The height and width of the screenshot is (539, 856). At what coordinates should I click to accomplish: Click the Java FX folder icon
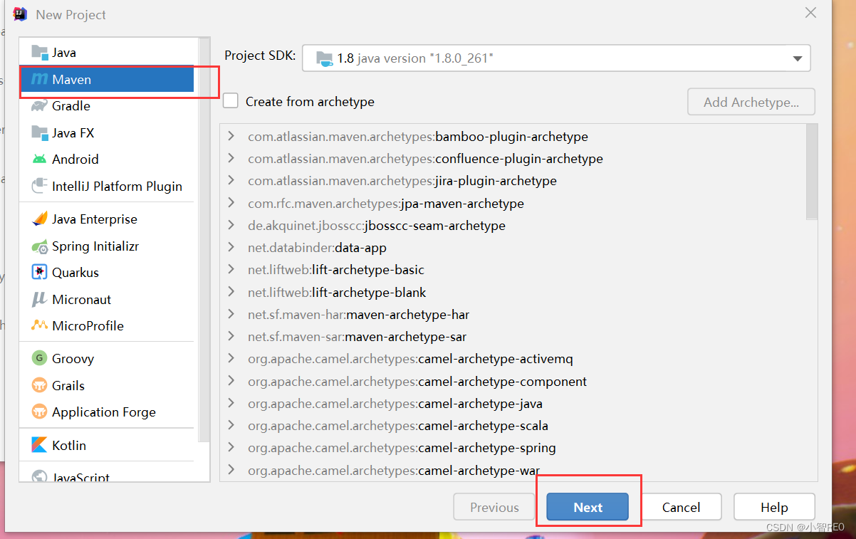pos(39,132)
